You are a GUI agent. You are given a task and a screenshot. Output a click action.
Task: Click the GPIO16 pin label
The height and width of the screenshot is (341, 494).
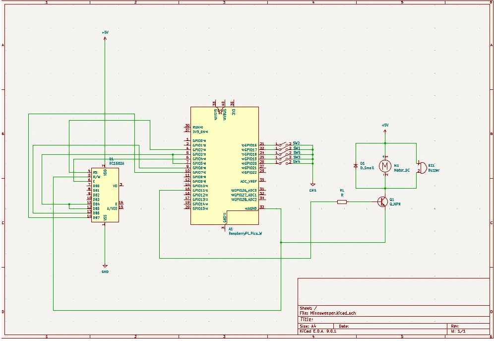249,145
